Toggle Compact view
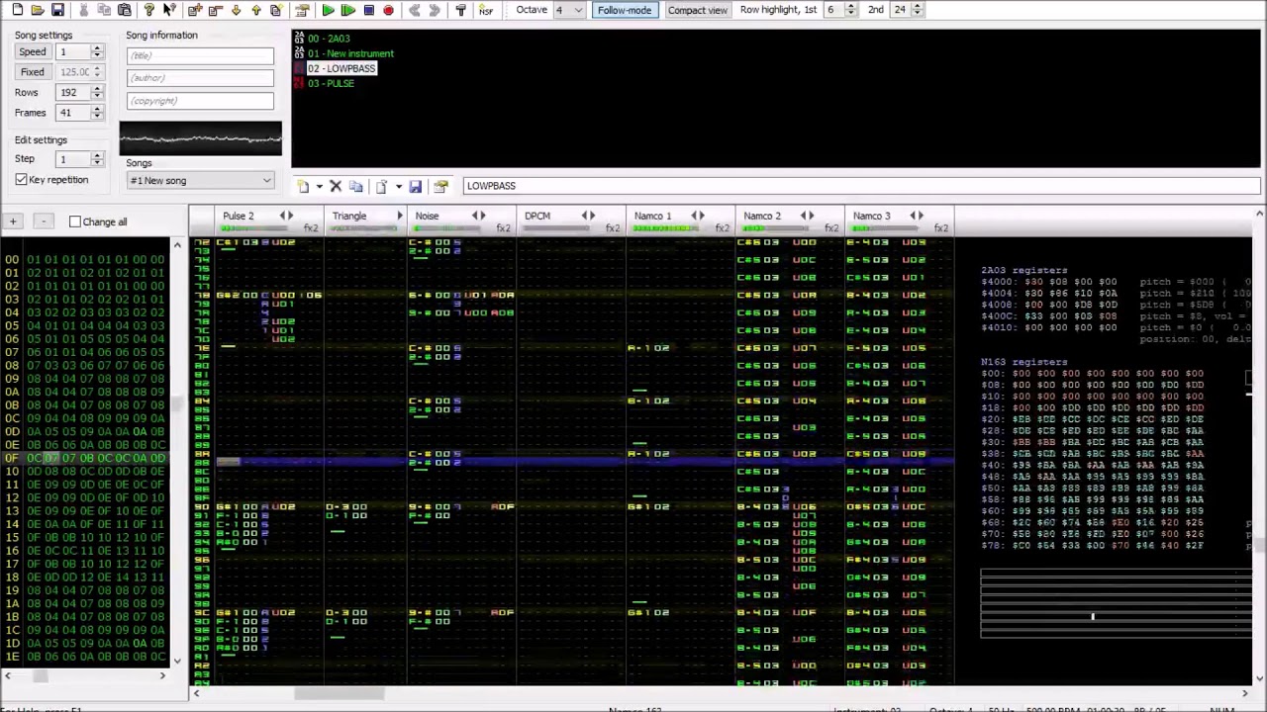The width and height of the screenshot is (1267, 712). (x=697, y=10)
